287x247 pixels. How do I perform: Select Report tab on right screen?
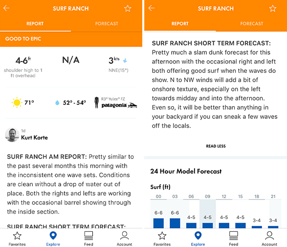point(180,23)
